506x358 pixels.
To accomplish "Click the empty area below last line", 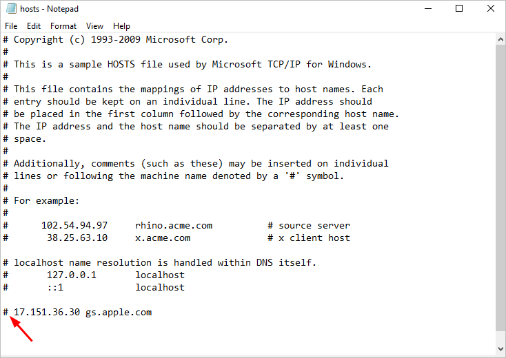I will 248,337.
